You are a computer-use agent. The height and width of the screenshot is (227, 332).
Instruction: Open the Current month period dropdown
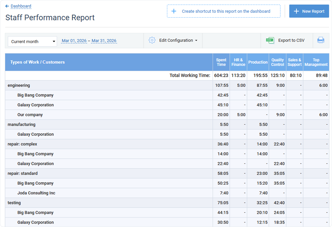tap(32, 41)
